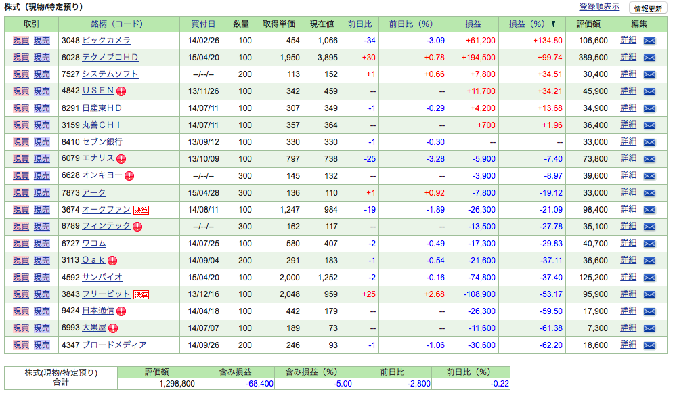Click 決算 badge next to オークファン
Viewport: 675px width, 396px height.
point(141,210)
